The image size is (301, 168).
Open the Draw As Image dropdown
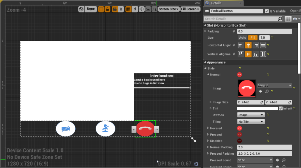tap(251, 115)
